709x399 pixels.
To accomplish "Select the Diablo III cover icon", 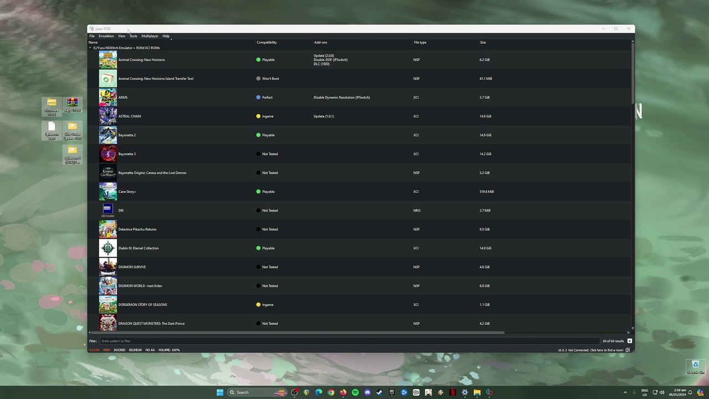I will click(108, 248).
